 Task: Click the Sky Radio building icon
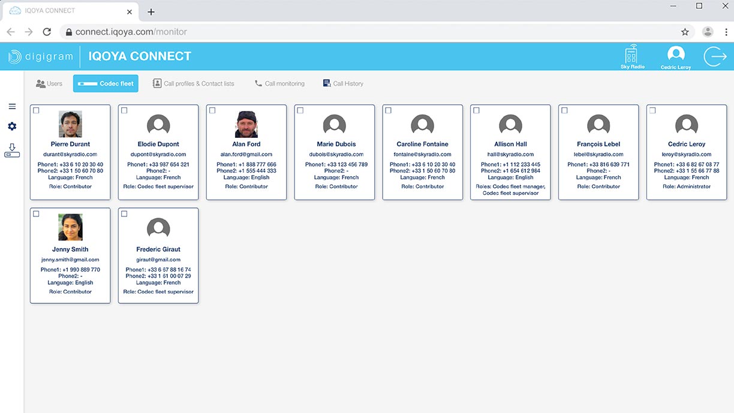click(632, 55)
